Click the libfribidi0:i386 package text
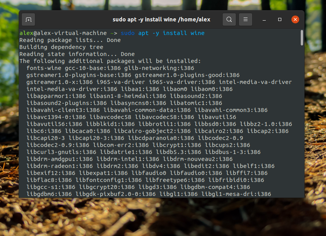The image size is (326, 236). click(236, 180)
